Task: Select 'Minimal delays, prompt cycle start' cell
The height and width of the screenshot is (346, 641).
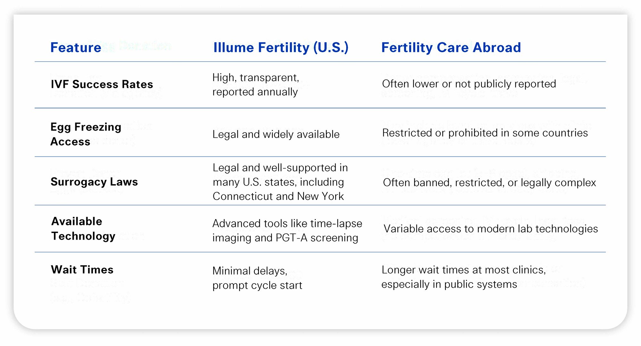Action: (x=257, y=278)
